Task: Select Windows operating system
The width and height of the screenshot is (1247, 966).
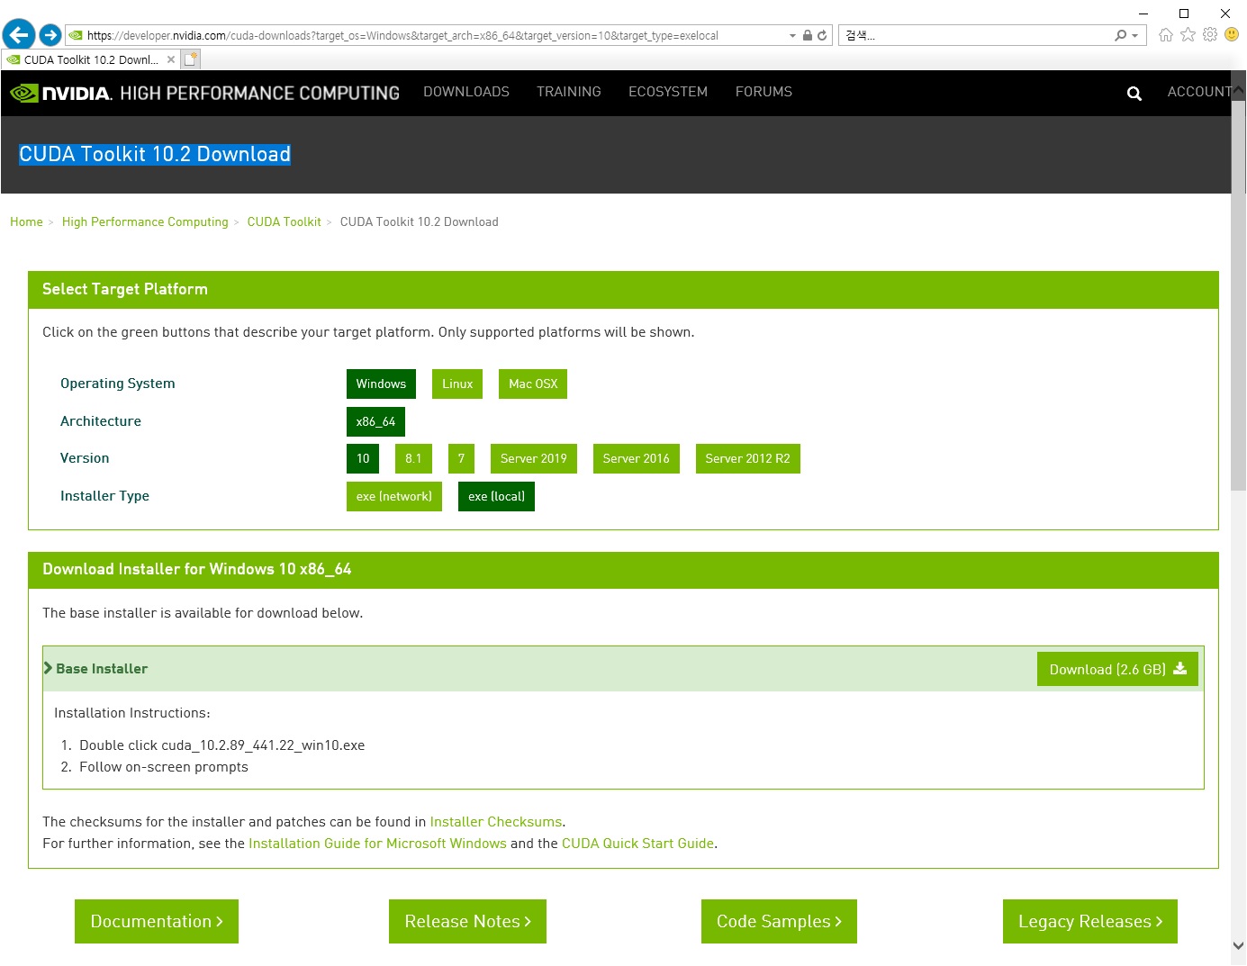Action: (x=381, y=384)
